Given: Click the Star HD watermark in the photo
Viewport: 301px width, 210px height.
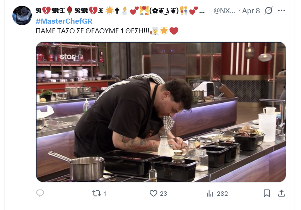Looking at the screenshot, I should click(72, 57).
